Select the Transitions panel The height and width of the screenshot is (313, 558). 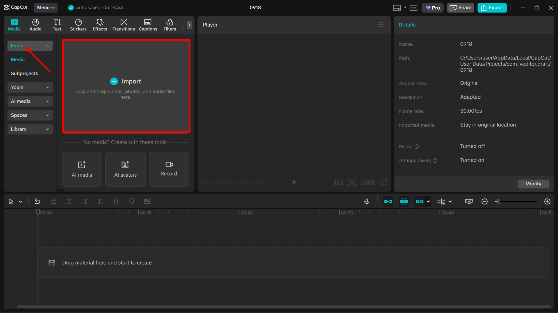(123, 25)
